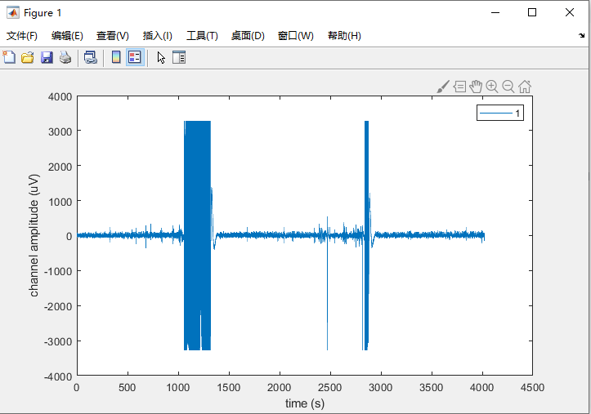Viewport: 591px width, 414px height.
Task: Select the Brush data tool on axes
Action: (443, 87)
